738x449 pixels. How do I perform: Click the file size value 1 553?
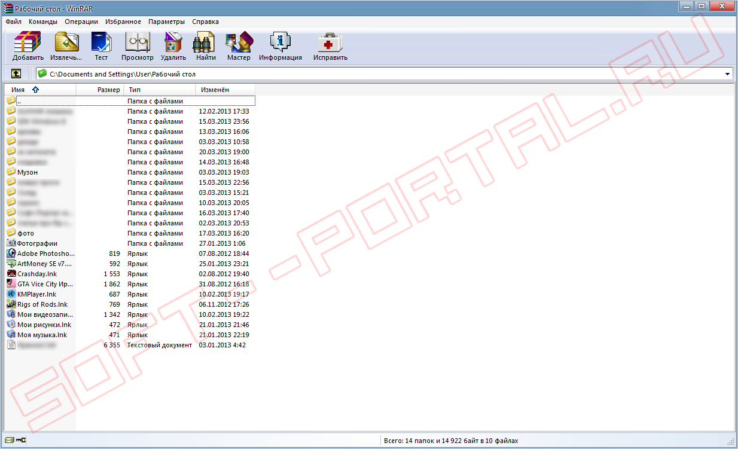pos(112,274)
